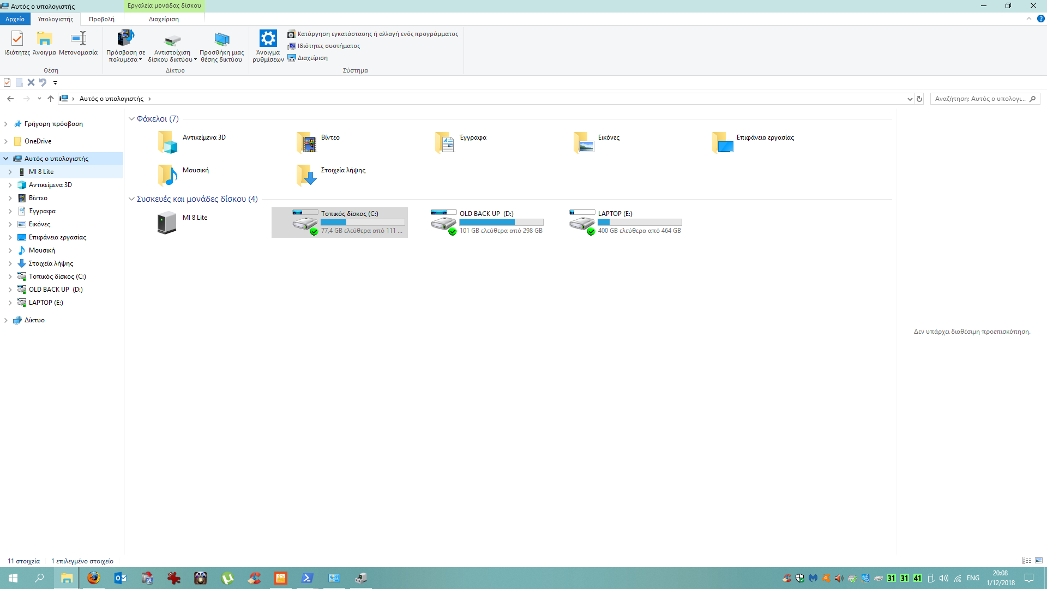Open the Προβολή ribbon tab
The width and height of the screenshot is (1047, 589).
click(101, 19)
